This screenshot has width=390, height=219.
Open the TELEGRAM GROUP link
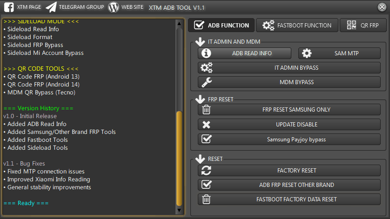point(81,7)
